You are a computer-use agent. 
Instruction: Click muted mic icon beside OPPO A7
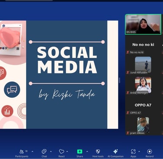(x=128, y=113)
